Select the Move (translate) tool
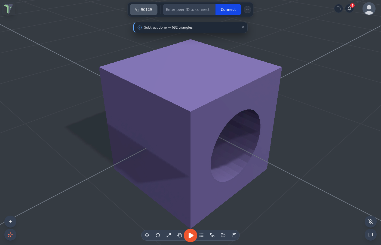Viewport: 381px width, 245px height. click(x=147, y=235)
